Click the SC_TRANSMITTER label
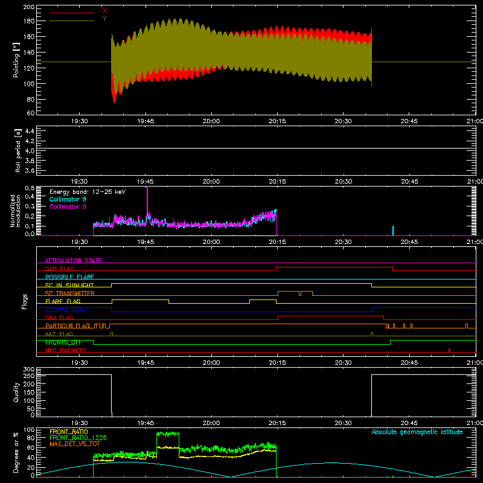This screenshot has height=483, width=483. pyautogui.click(x=70, y=293)
